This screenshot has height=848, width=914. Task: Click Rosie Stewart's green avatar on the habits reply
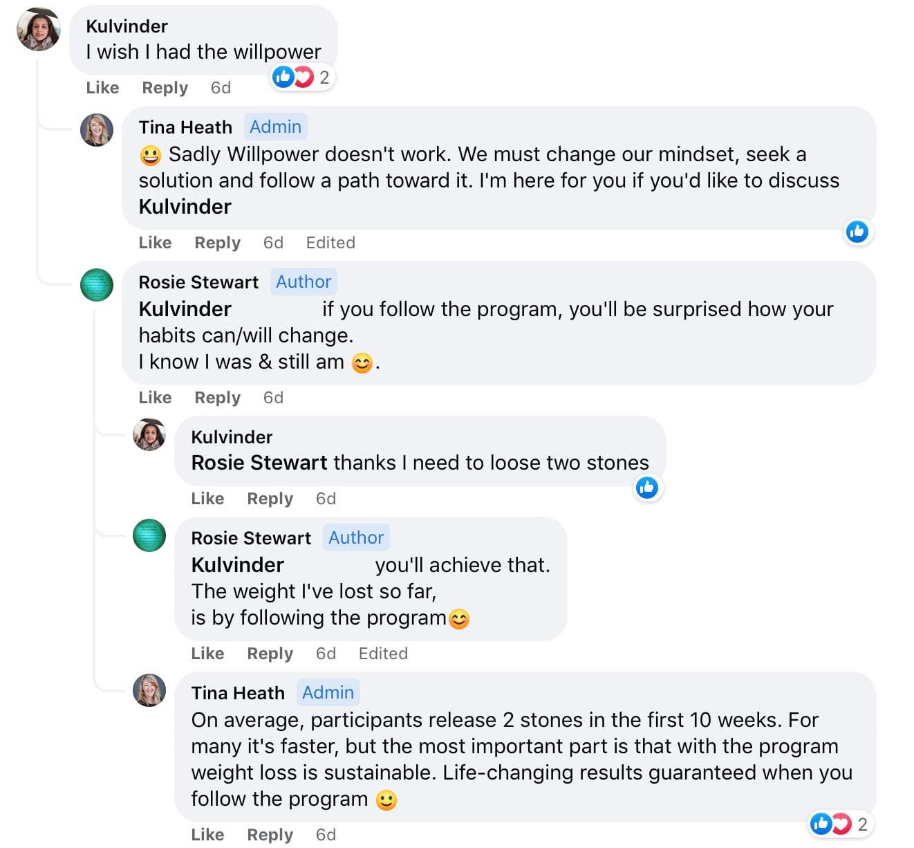point(97,285)
